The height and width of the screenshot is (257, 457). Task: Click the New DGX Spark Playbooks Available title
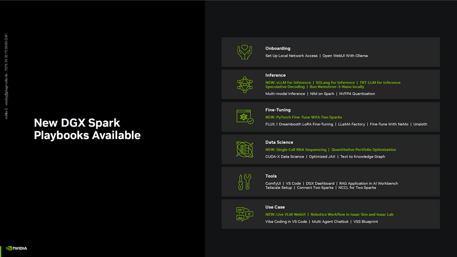click(87, 129)
